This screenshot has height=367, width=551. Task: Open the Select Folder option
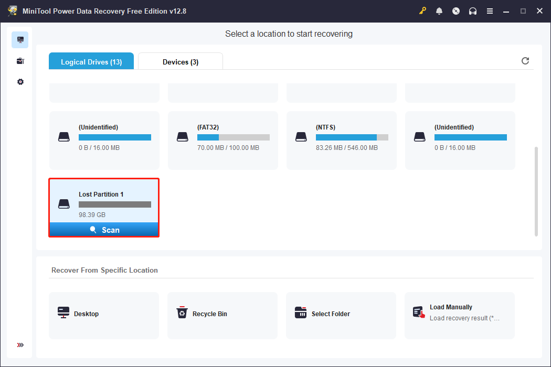341,314
